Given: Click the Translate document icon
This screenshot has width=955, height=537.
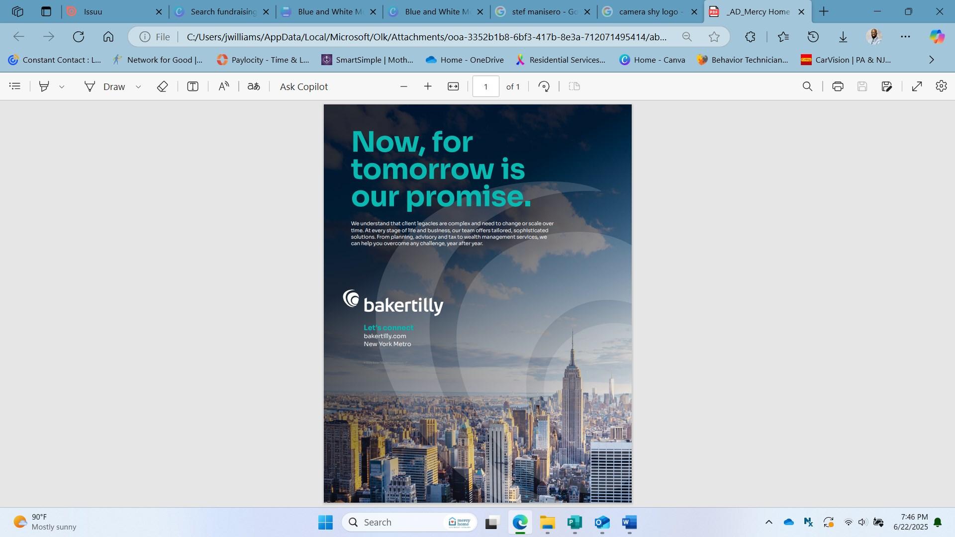Looking at the screenshot, I should point(254,87).
